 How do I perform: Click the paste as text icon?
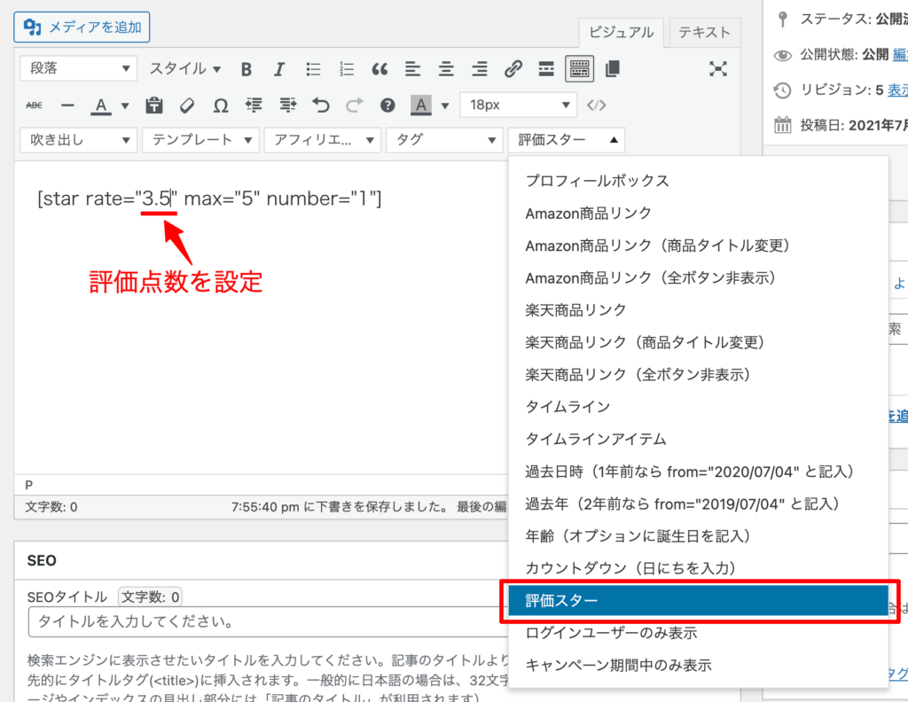click(x=154, y=105)
